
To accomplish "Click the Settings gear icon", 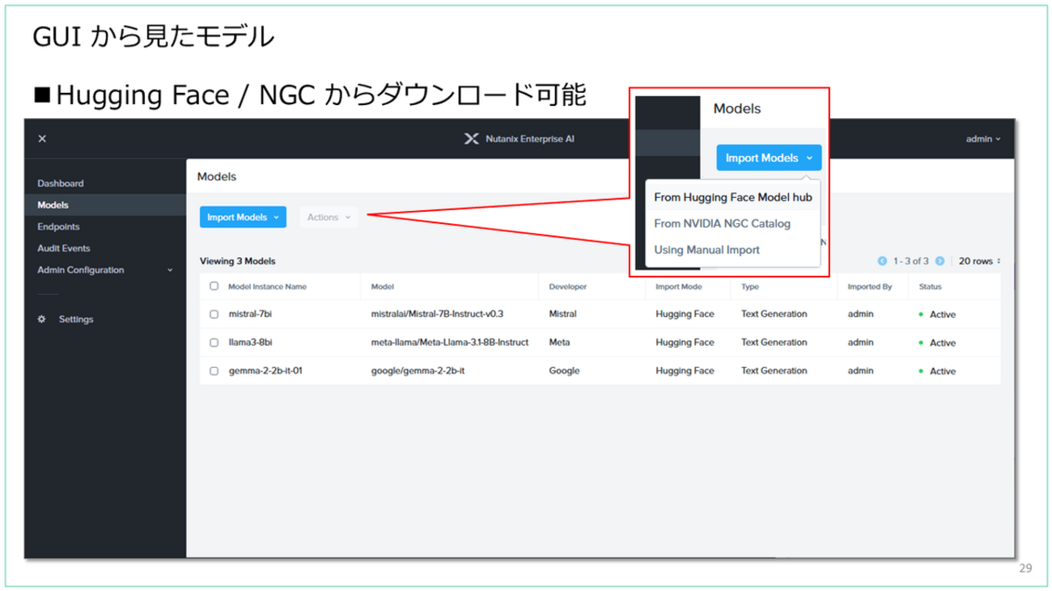I will coord(42,319).
